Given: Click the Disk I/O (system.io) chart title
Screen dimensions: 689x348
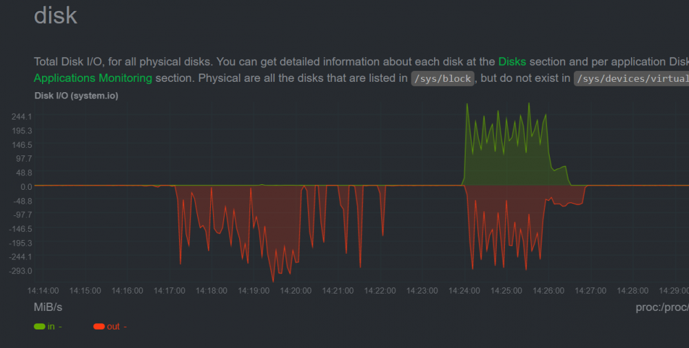Looking at the screenshot, I should click(x=76, y=95).
